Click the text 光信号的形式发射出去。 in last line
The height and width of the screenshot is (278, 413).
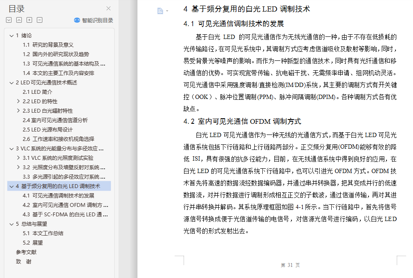pyautogui.click(x=216, y=231)
